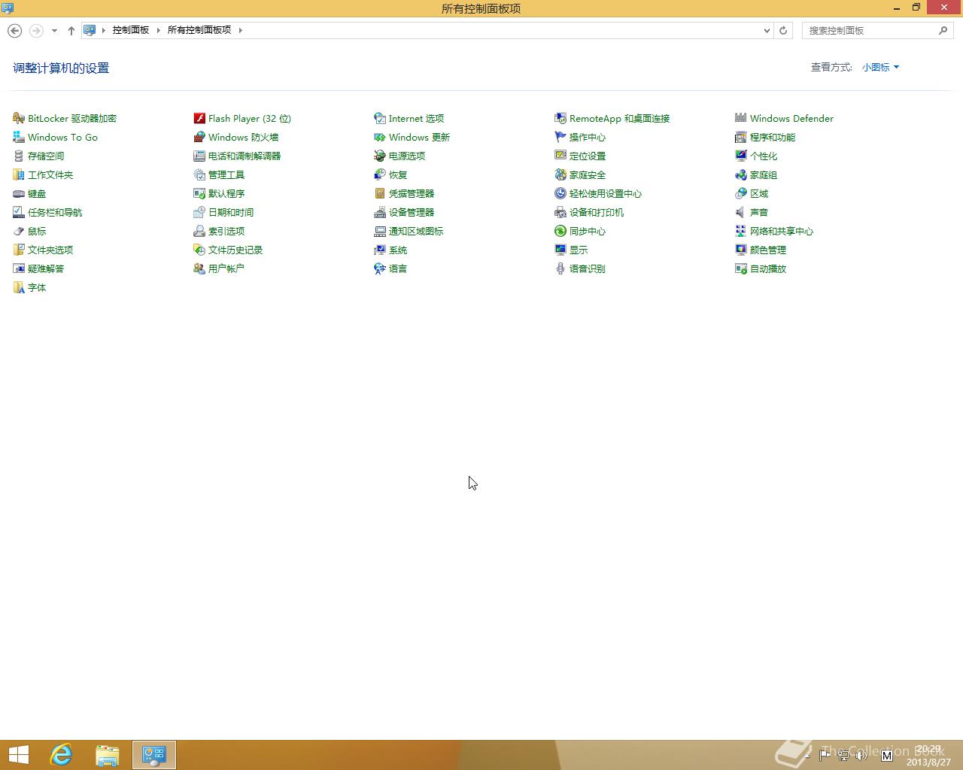Open the 文件夹选项 link
Screen dimensions: 963x770
tap(50, 250)
